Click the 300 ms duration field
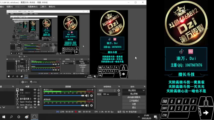Screen dimensions: 214x120 [110, 94]
